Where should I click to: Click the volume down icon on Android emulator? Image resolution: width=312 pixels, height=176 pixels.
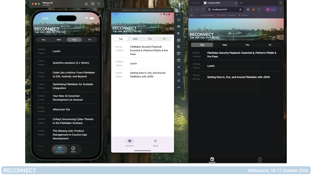[x=178, y=33]
